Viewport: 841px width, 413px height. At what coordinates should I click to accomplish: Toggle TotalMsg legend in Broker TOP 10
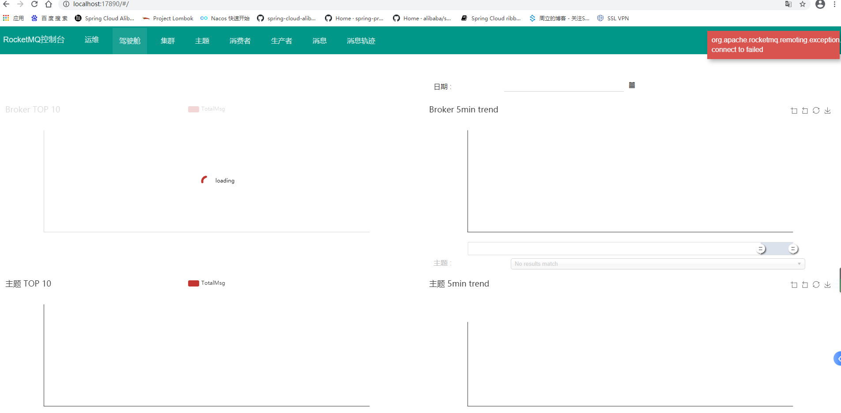pyautogui.click(x=207, y=109)
